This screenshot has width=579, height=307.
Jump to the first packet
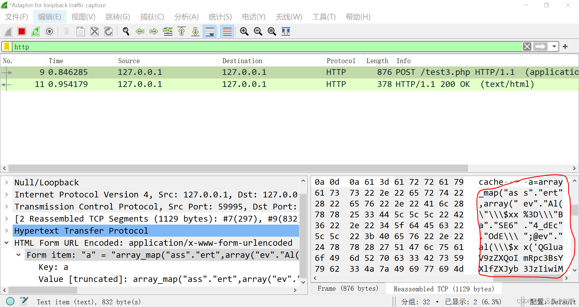point(182,31)
